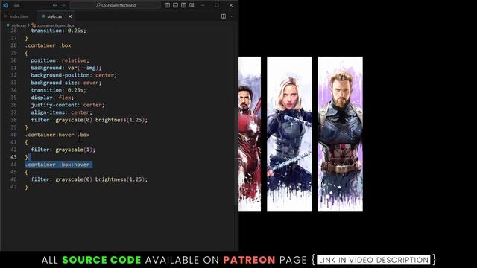Toggle the secondary side bar layout icon
Viewport: 477px width, 268px height.
[184, 5]
